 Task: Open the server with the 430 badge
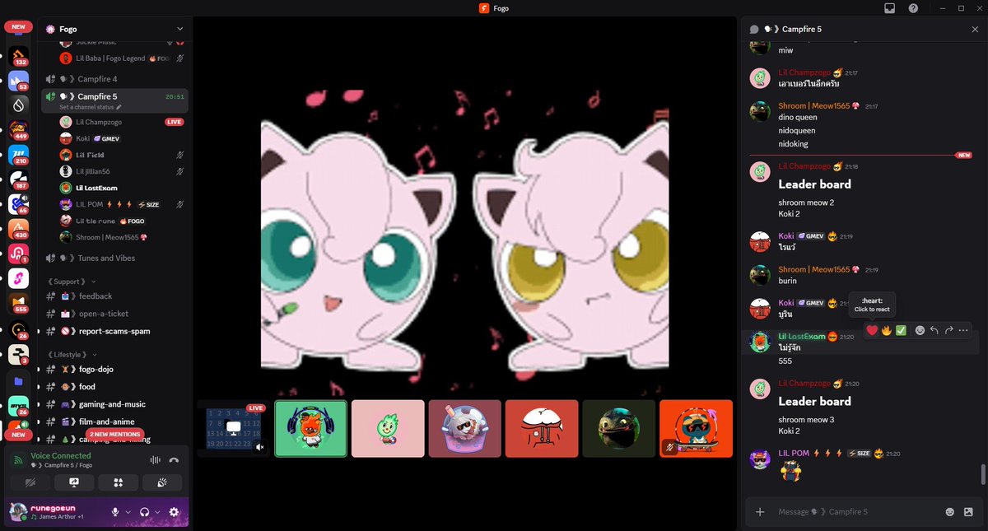18,229
